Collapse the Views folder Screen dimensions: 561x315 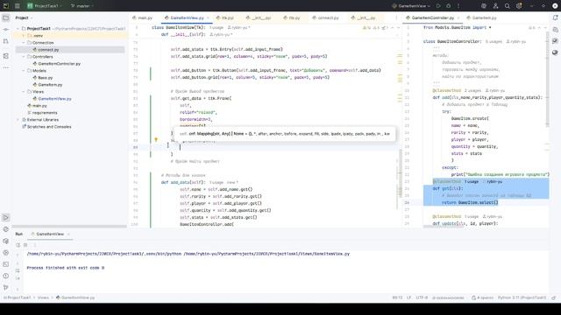click(x=24, y=91)
